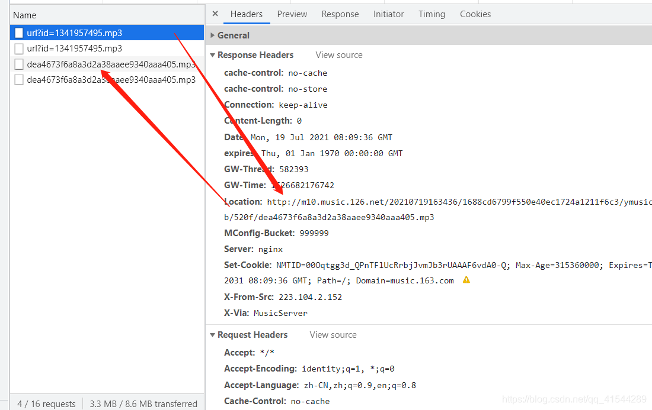Click the Server value nginx
This screenshot has width=652, height=410.
pos(270,250)
